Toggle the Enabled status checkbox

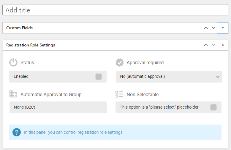click(99, 77)
